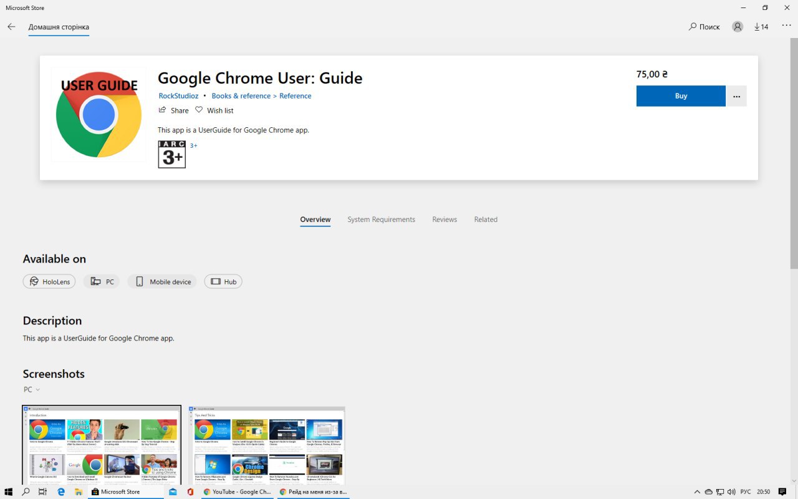
Task: Launch Microsoft Edge from taskbar
Action: pos(61,492)
